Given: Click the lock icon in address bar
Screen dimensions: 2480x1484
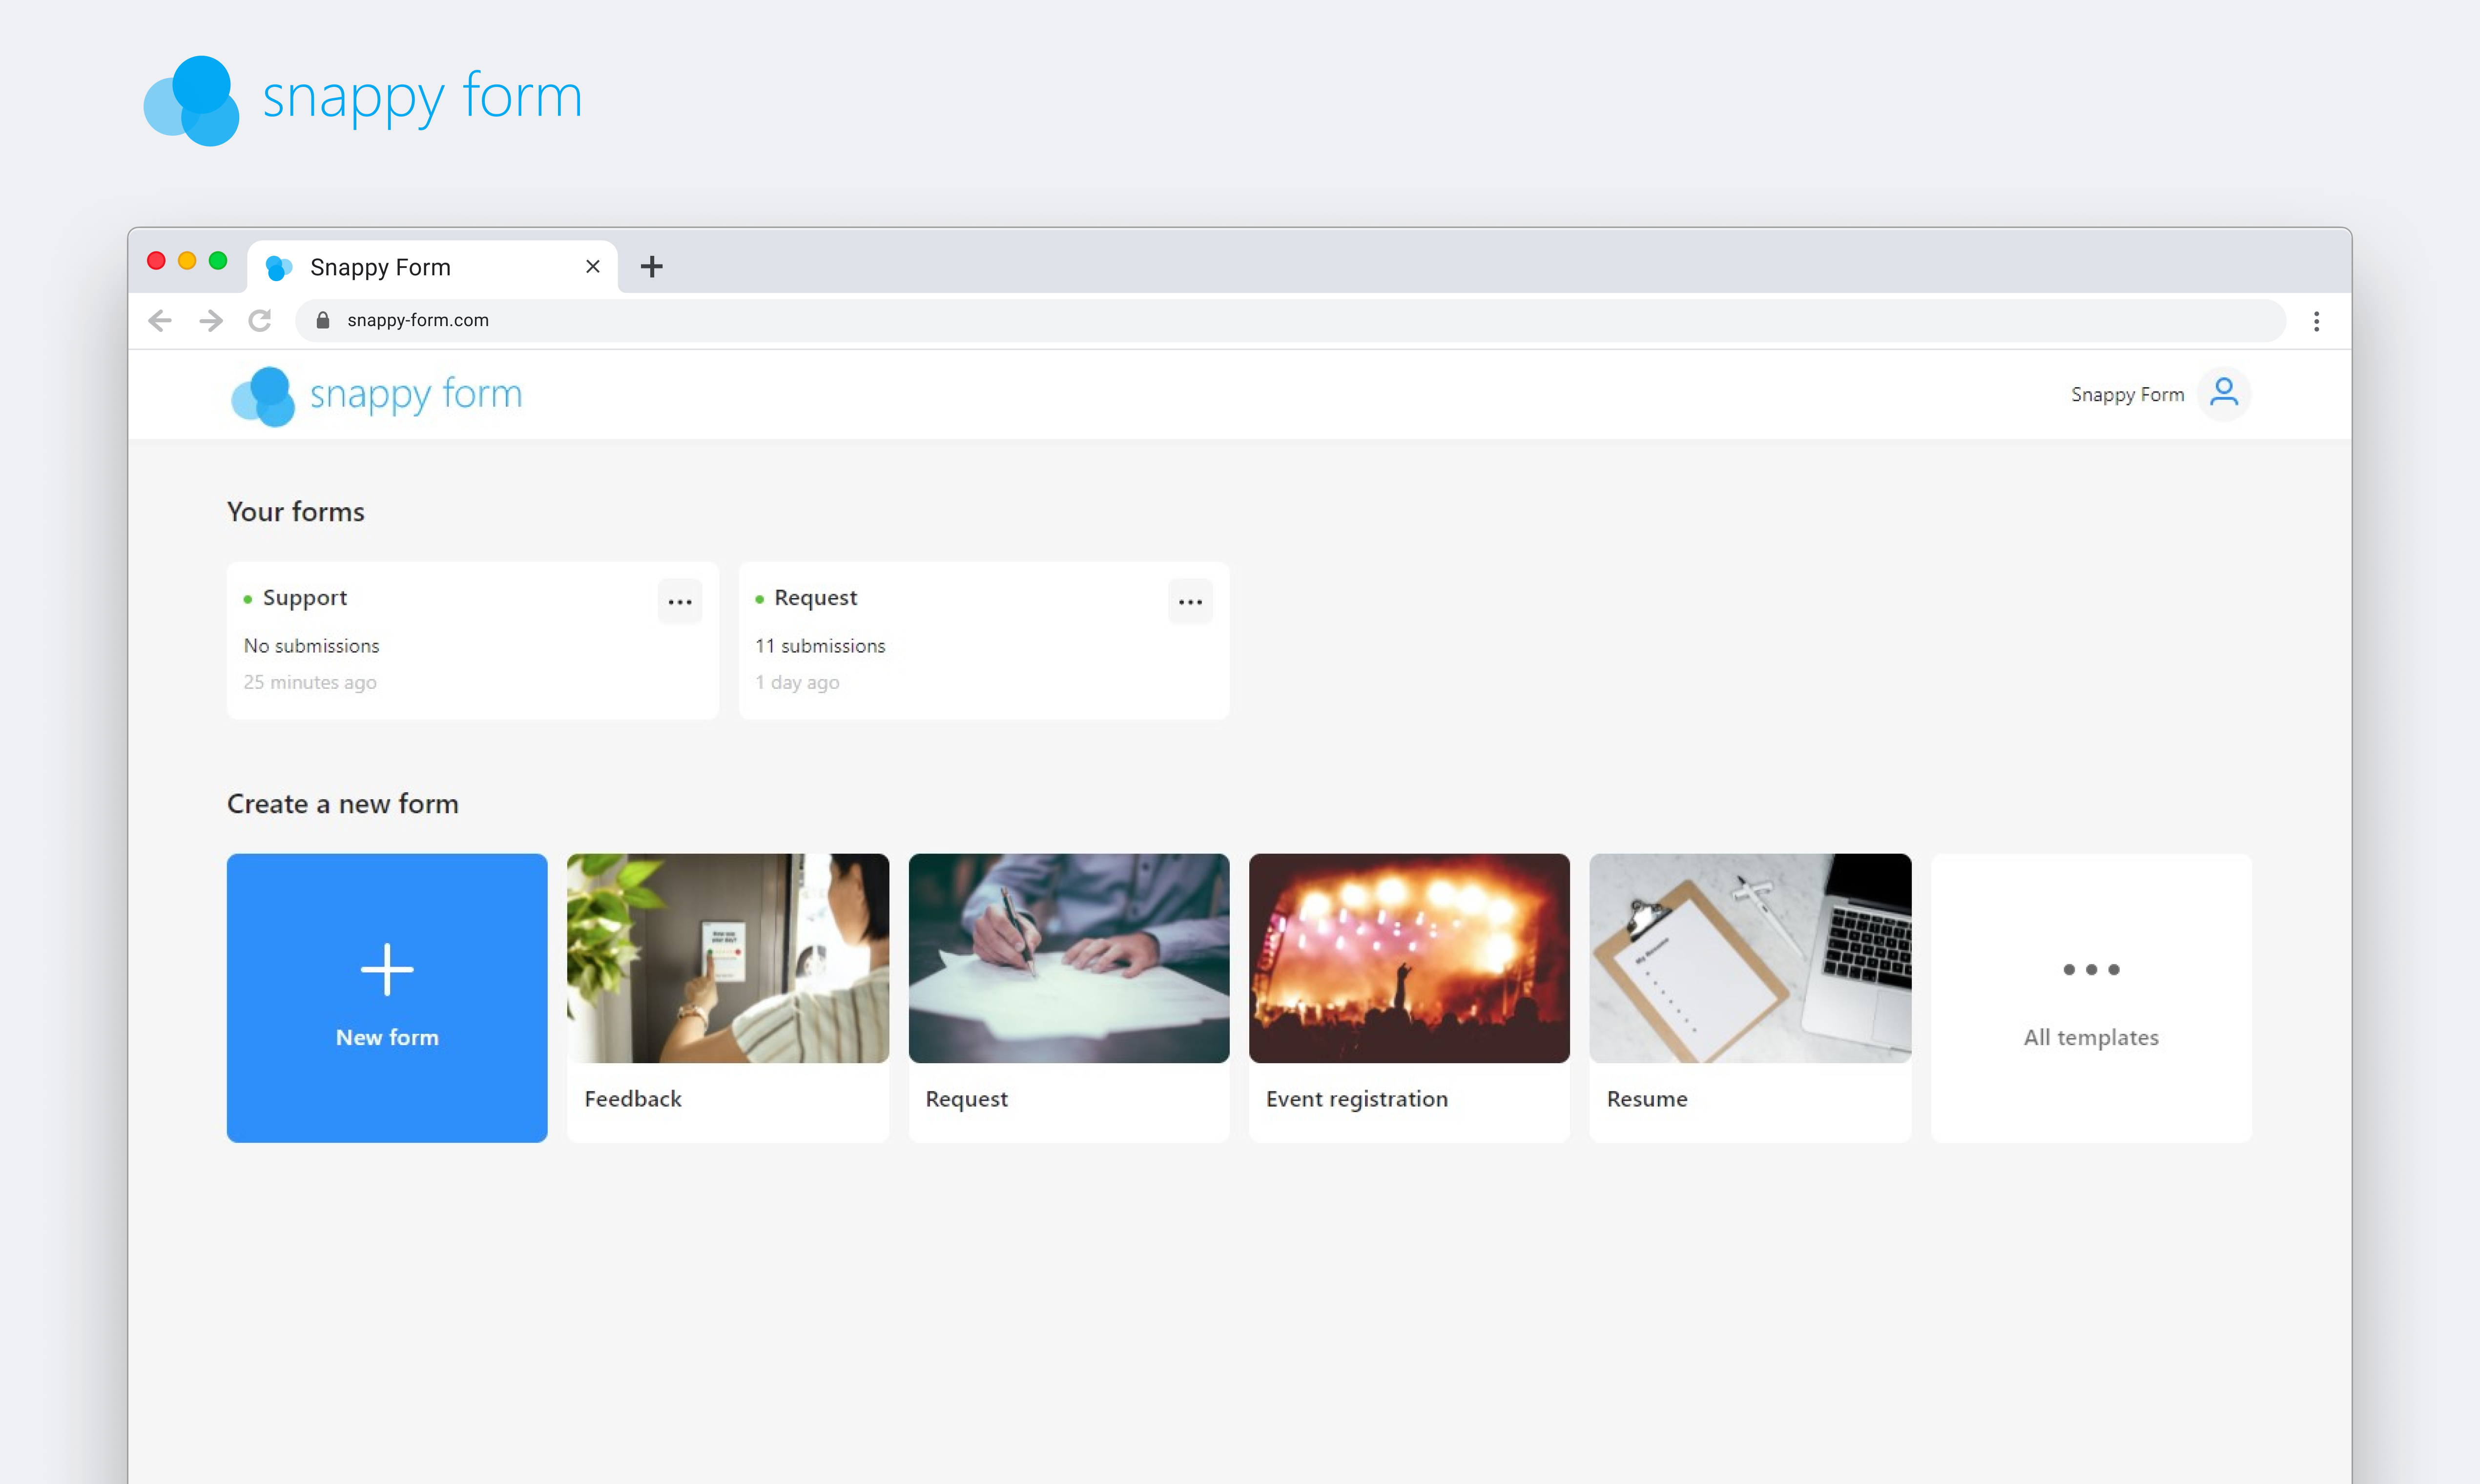Looking at the screenshot, I should [323, 320].
